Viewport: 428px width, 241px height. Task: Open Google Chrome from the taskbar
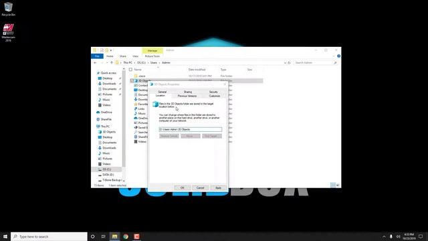point(126,236)
